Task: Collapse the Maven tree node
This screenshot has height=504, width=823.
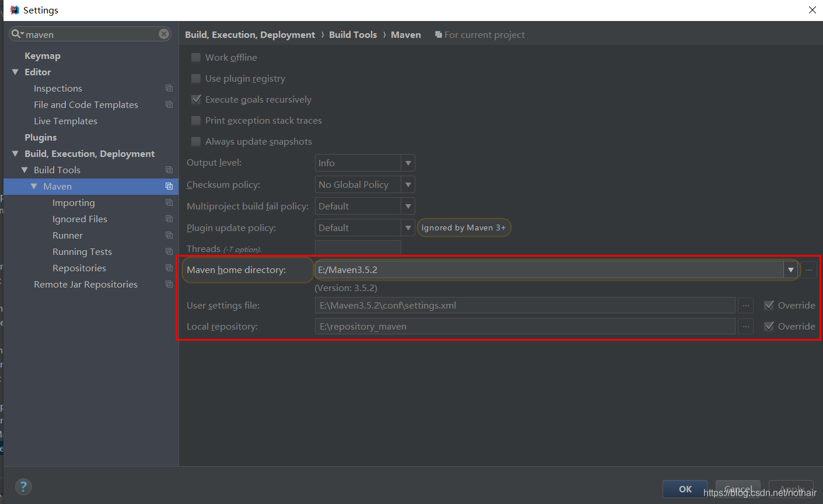Action: click(34, 186)
